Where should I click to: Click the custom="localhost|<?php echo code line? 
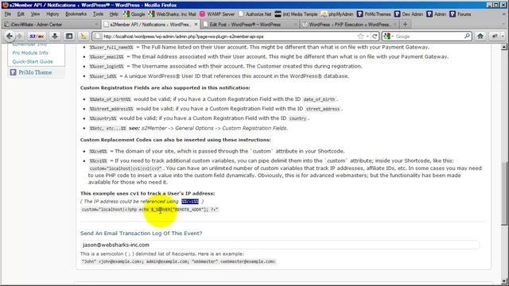150,210
